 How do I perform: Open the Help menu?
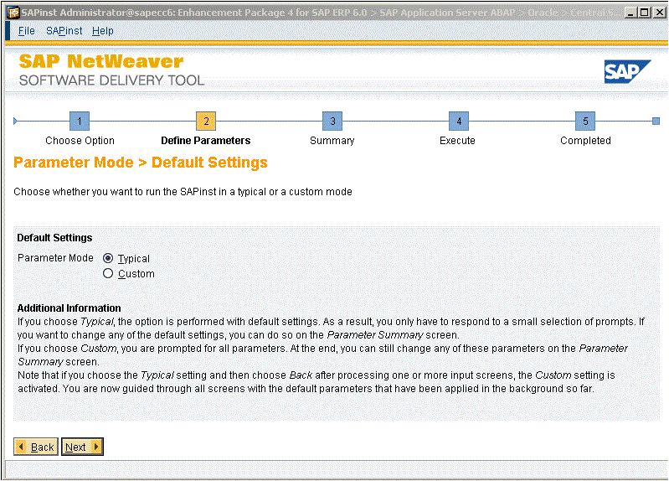[x=103, y=31]
